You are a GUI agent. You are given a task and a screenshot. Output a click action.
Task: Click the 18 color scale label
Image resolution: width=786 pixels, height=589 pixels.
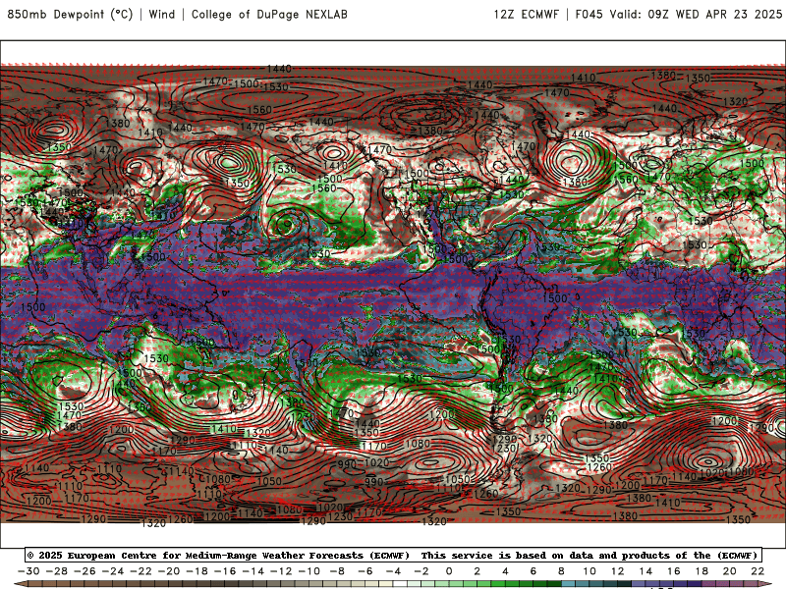click(702, 571)
